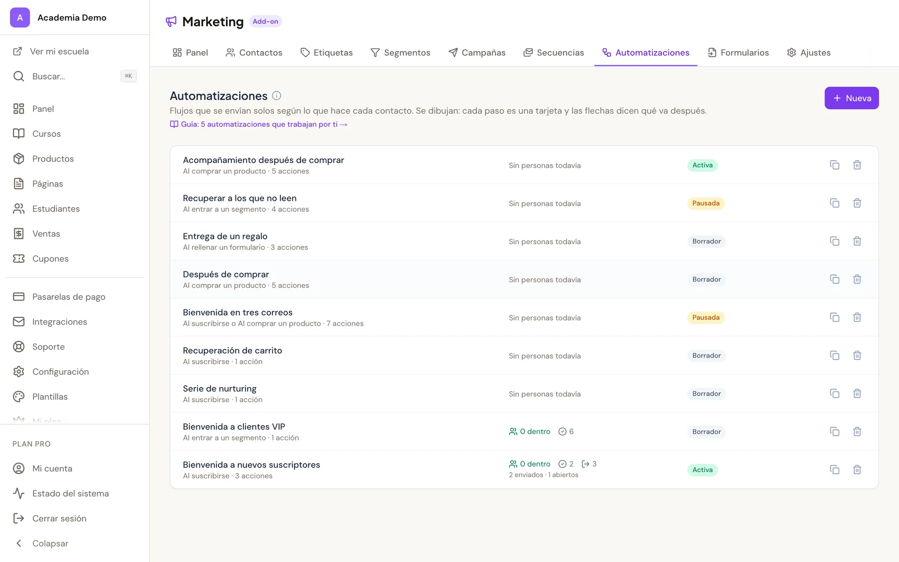Open Integraciones in sidebar
Image resolution: width=899 pixels, height=562 pixels.
point(75,321)
